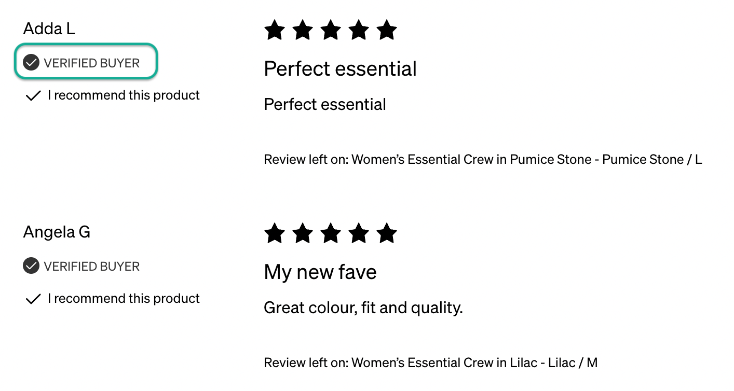The height and width of the screenshot is (391, 734).
Task: Click the third star in Angela G's rating
Action: coord(331,233)
